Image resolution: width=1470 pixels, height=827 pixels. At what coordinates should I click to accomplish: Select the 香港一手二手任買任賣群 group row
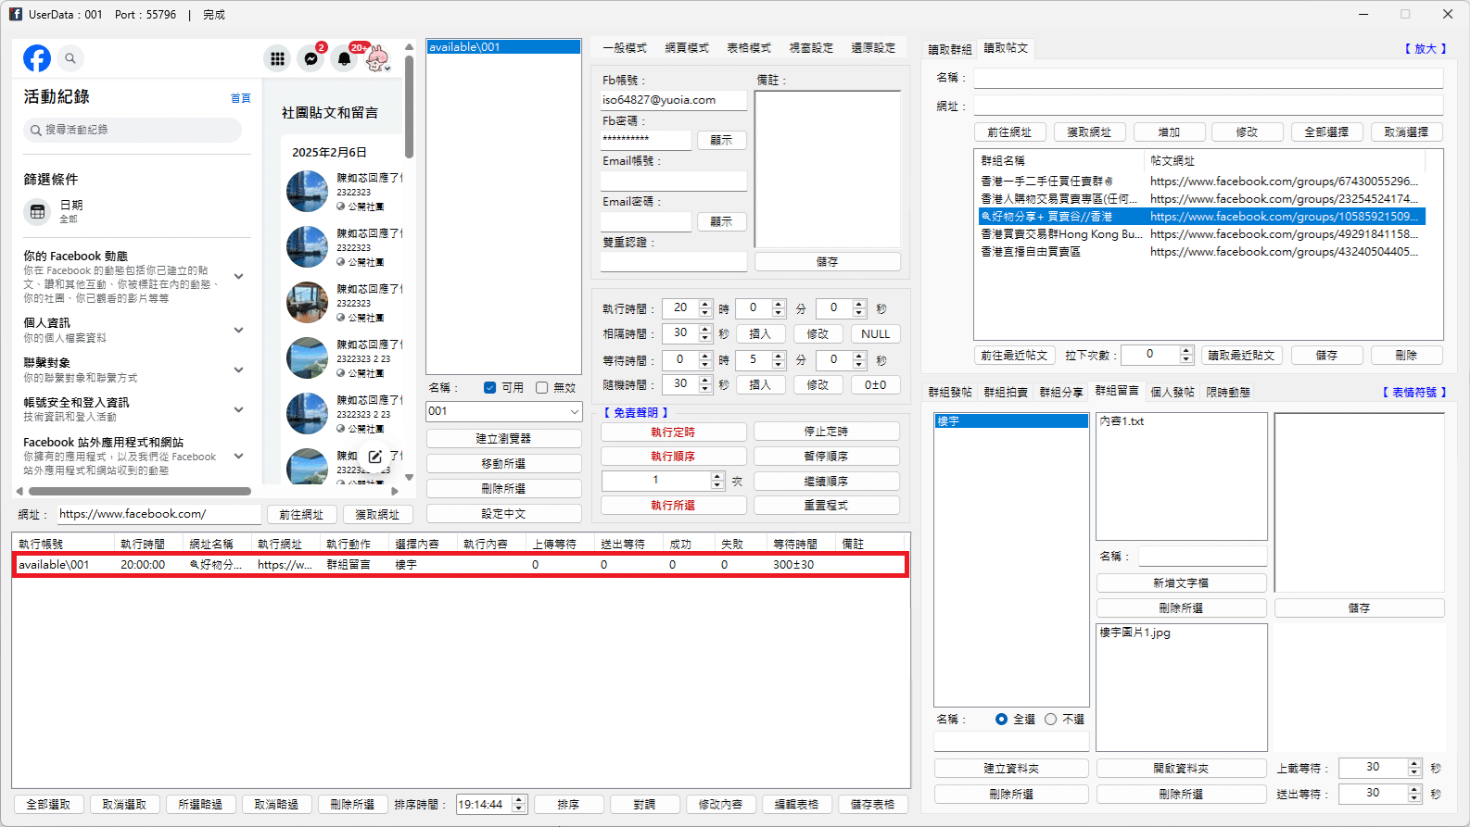pos(1202,182)
